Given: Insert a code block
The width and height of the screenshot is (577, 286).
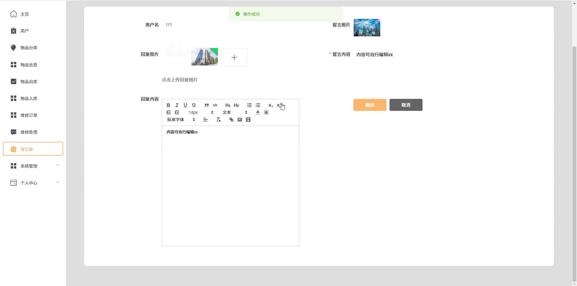Looking at the screenshot, I should pos(215,105).
